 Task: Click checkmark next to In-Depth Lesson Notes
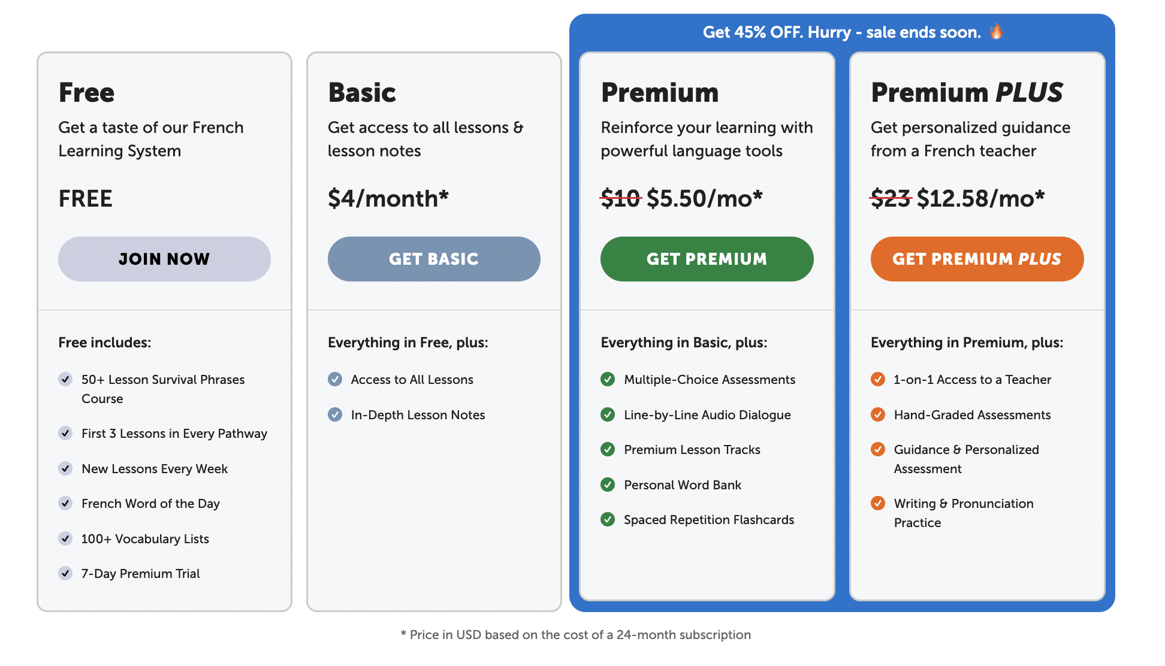pyautogui.click(x=335, y=414)
